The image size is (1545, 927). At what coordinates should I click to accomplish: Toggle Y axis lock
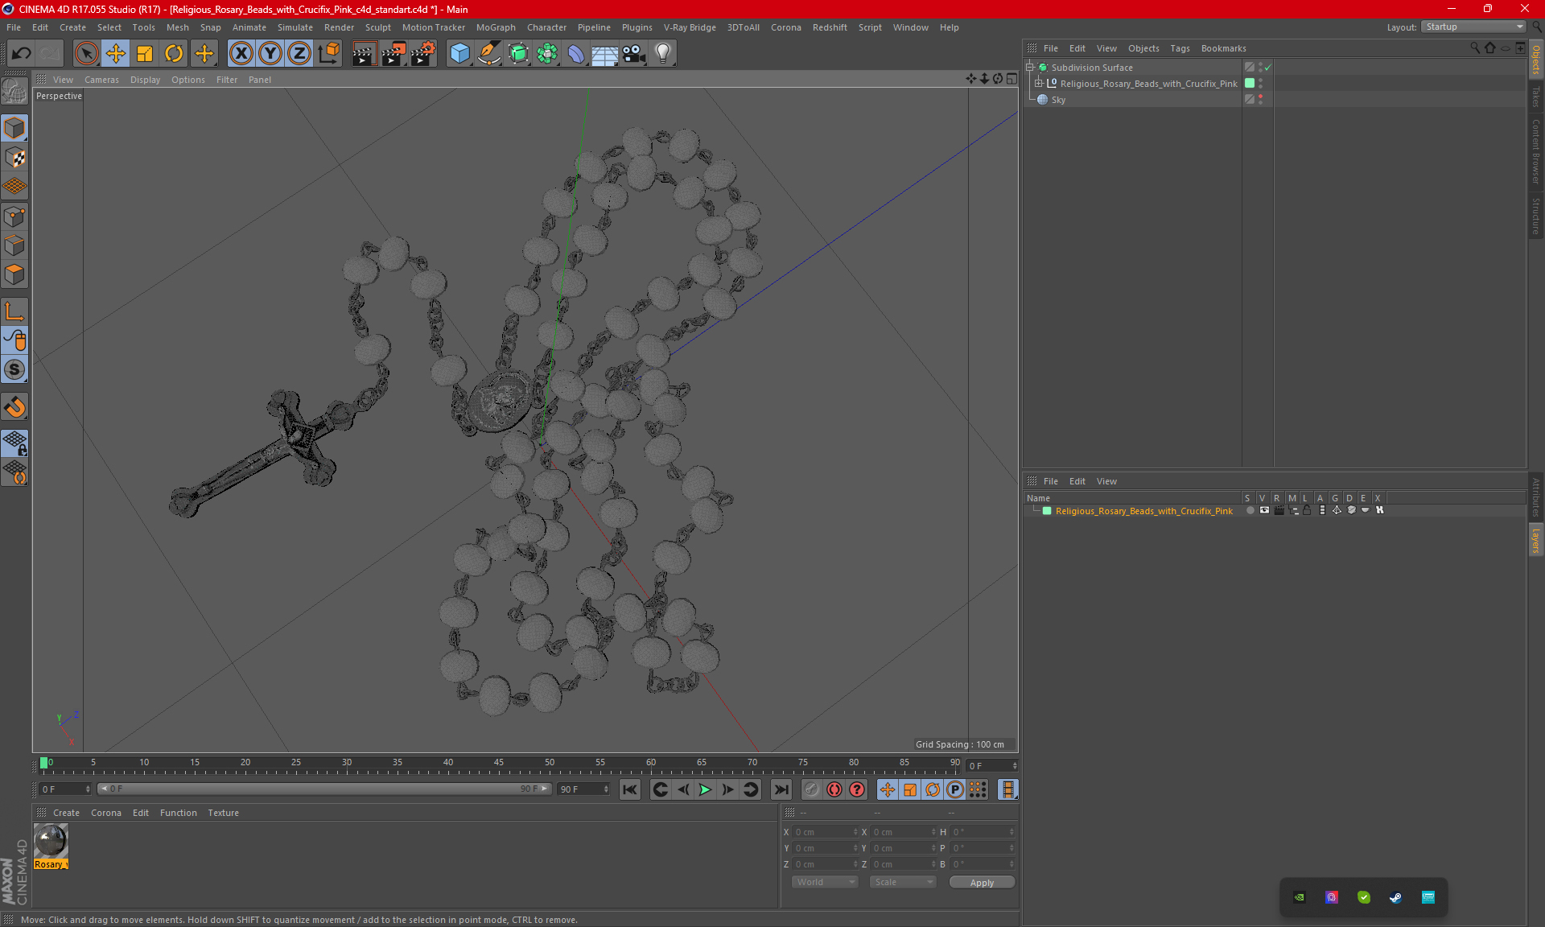pyautogui.click(x=270, y=54)
